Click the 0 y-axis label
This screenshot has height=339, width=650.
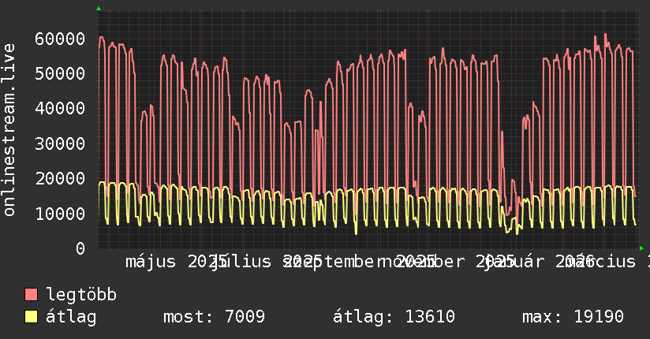click(x=80, y=248)
